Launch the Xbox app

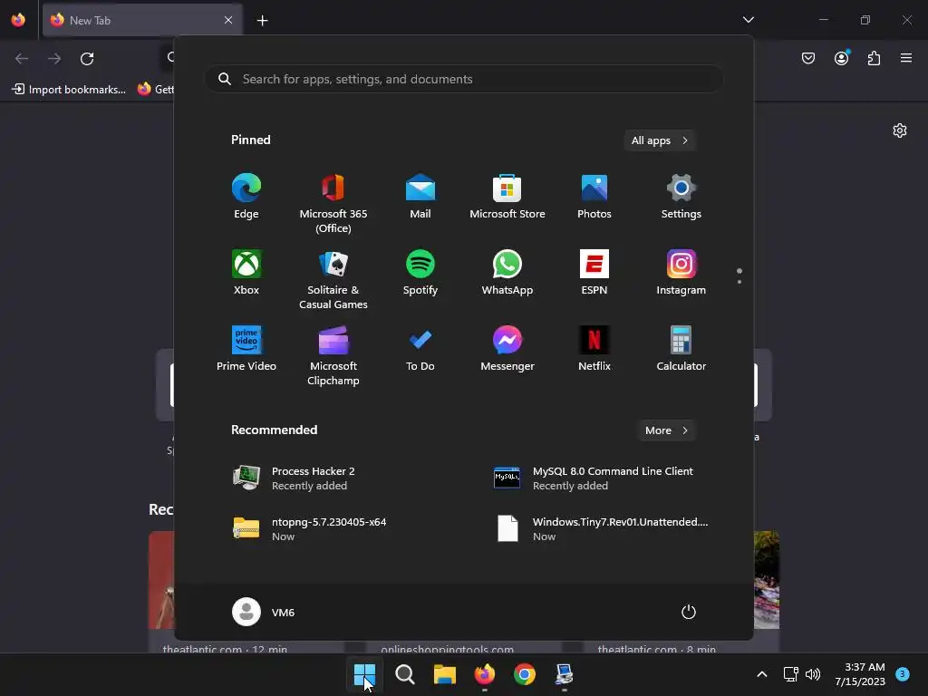tap(246, 273)
